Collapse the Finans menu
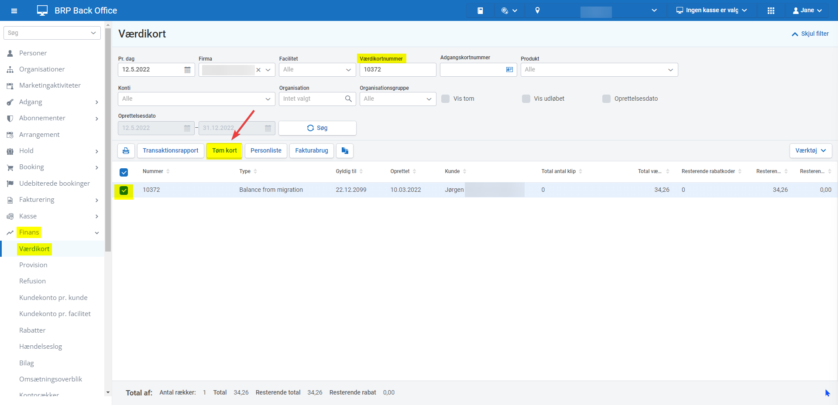 52,232
